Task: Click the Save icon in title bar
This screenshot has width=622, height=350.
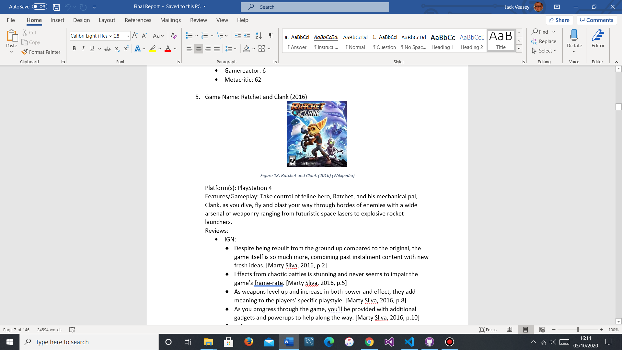Action: [x=56, y=7]
